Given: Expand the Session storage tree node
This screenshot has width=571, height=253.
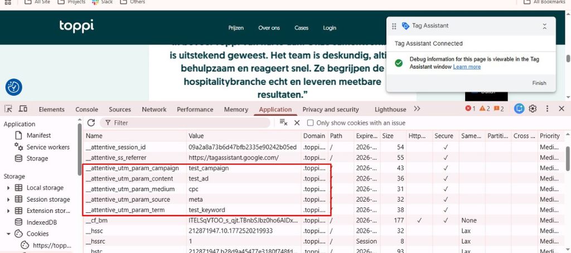Looking at the screenshot, I should (x=8, y=200).
